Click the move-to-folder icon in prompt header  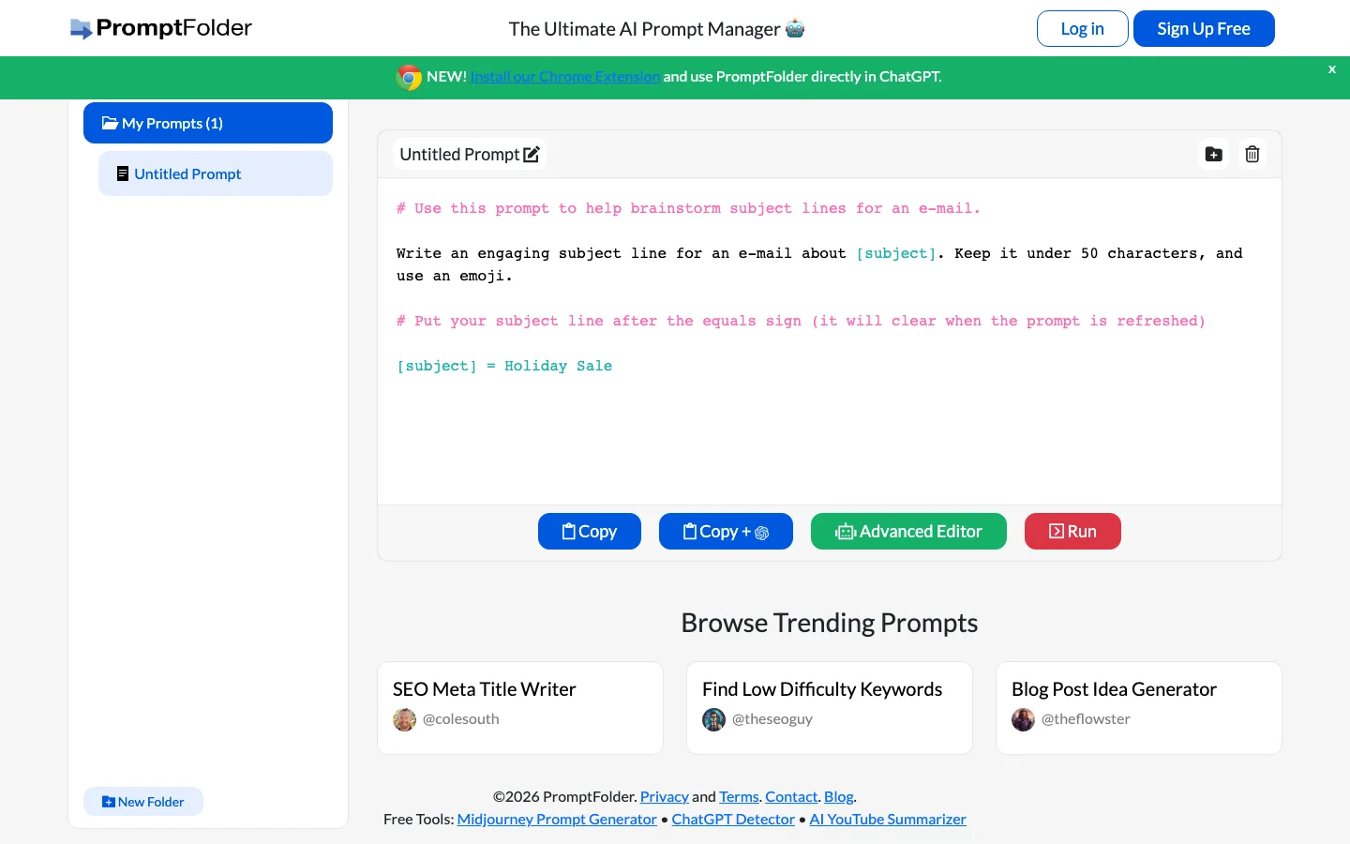point(1213,154)
